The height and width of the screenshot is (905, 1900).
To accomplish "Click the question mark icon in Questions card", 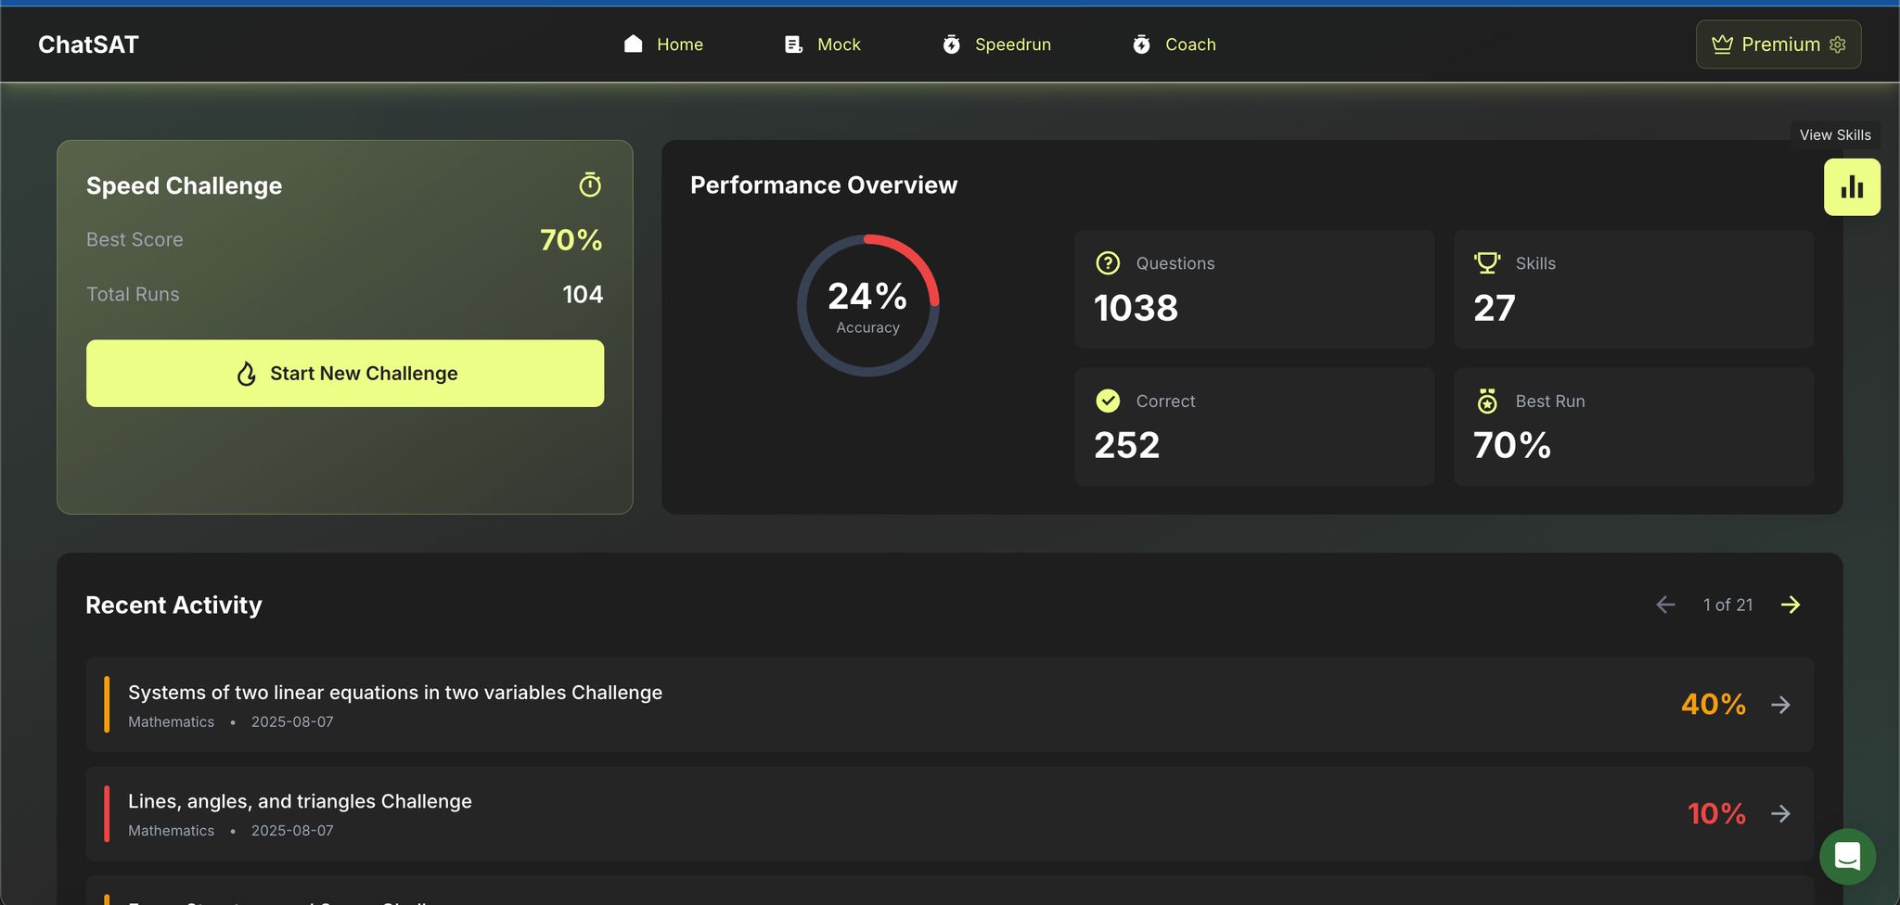I will point(1108,263).
